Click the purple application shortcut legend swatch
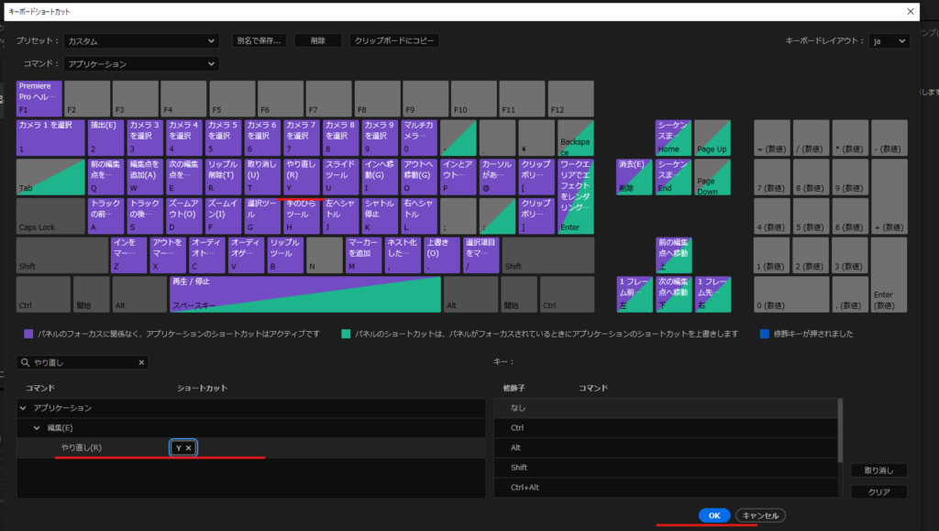This screenshot has width=939, height=531. pos(29,335)
